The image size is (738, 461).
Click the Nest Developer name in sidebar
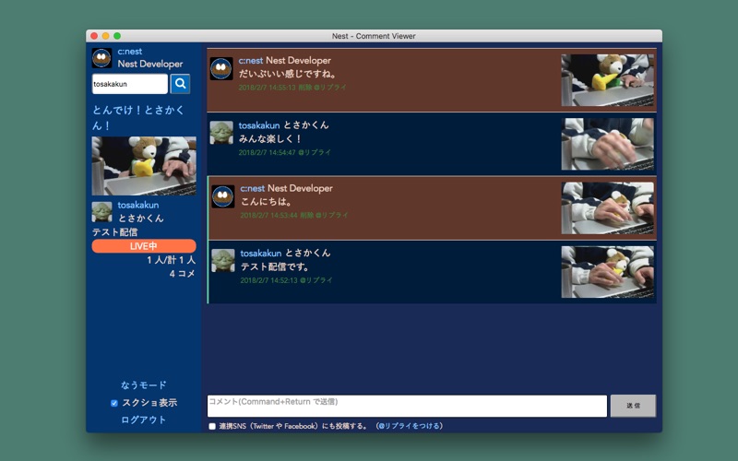150,64
